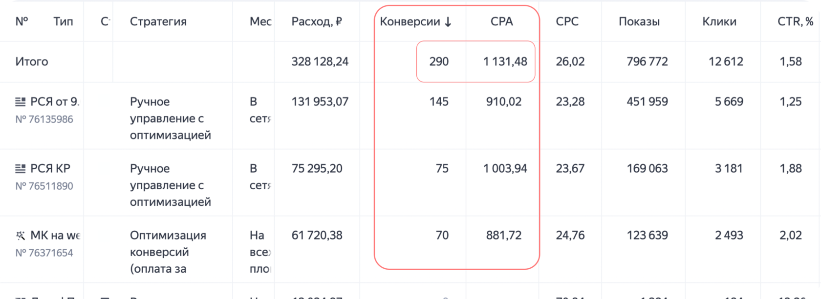Screen dimensions: 821x299
Task: Sort by the CPA column header
Action: 501,22
